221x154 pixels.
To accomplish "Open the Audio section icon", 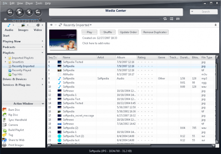I will click(9, 25).
